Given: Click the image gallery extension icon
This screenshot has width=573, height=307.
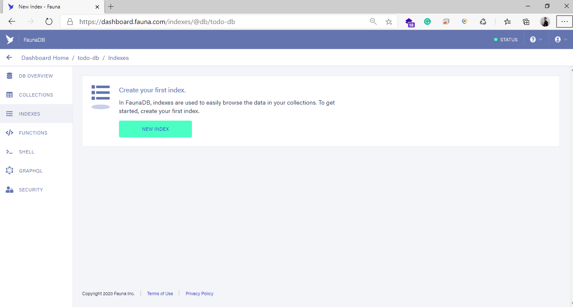Looking at the screenshot, I should 446,22.
